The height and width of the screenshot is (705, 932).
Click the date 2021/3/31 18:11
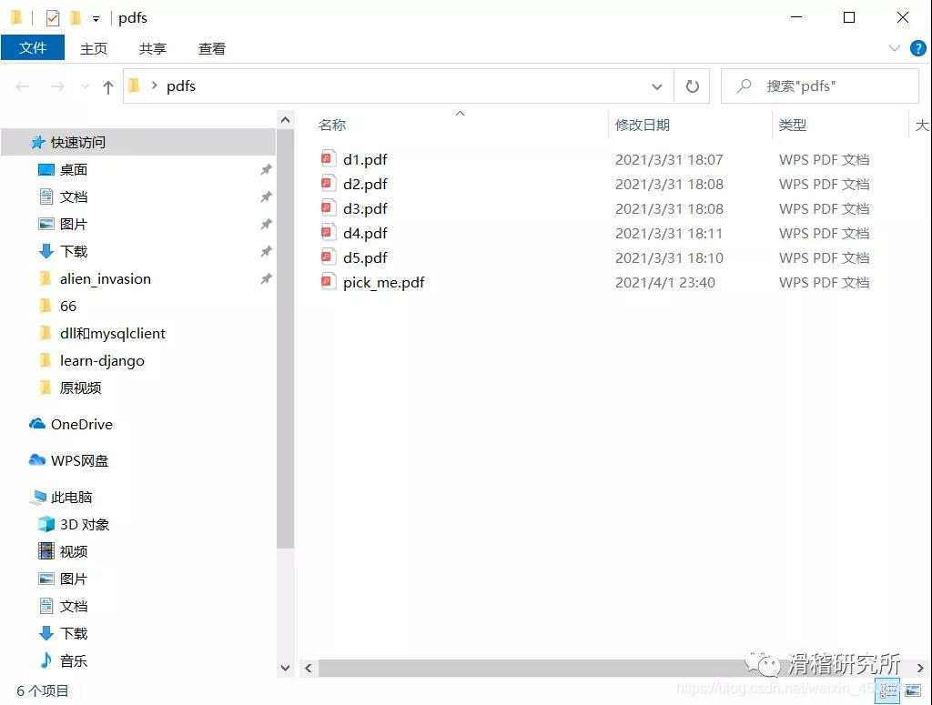point(669,233)
